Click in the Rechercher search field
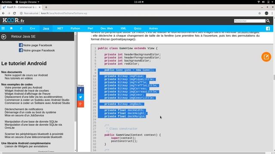The height and width of the screenshot is (154, 275). click(250, 21)
